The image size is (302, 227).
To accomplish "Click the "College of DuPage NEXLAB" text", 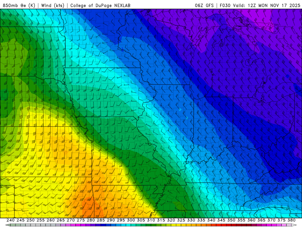I will coord(100,5).
